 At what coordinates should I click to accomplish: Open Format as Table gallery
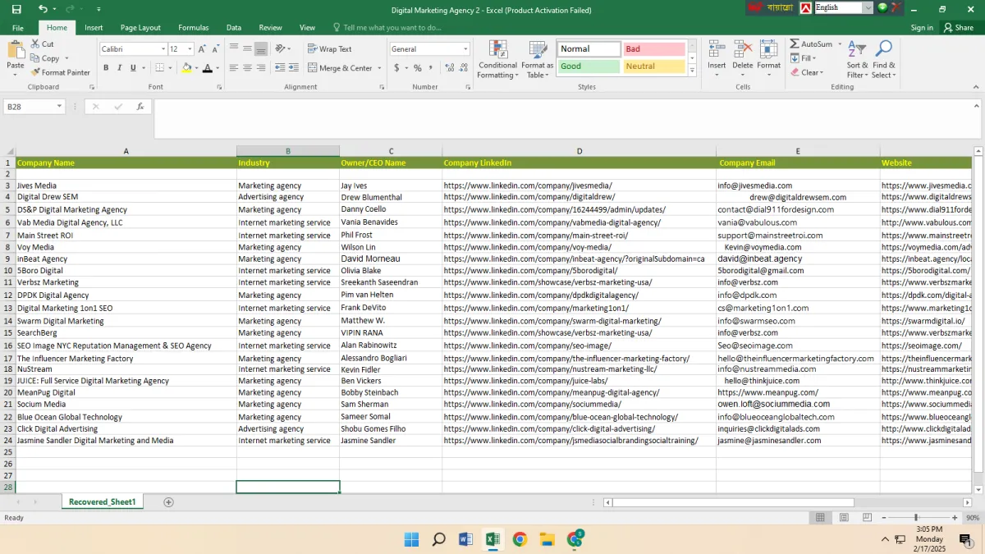point(538,59)
